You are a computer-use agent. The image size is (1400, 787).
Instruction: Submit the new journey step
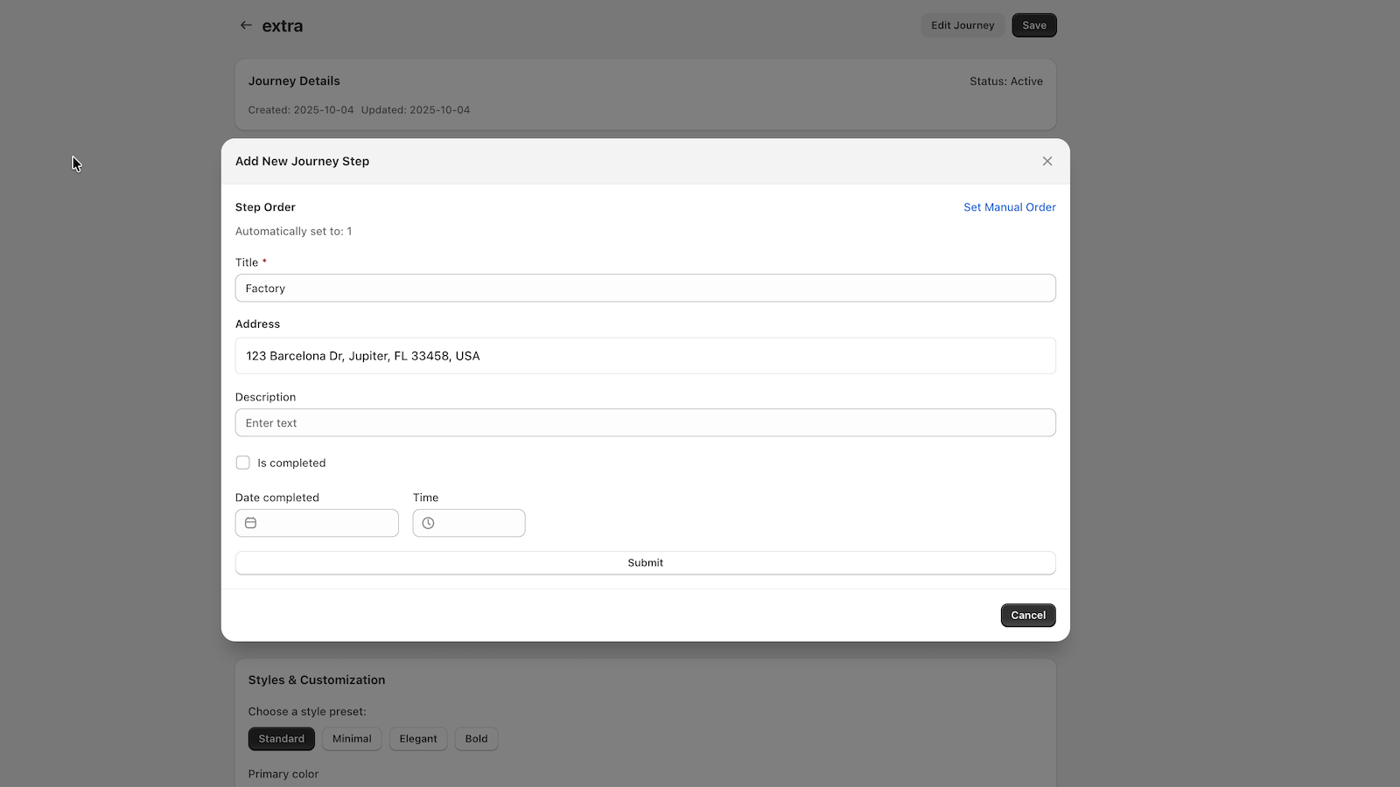pyautogui.click(x=645, y=562)
